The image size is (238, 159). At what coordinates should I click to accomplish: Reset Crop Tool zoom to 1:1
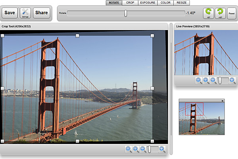click(136, 149)
